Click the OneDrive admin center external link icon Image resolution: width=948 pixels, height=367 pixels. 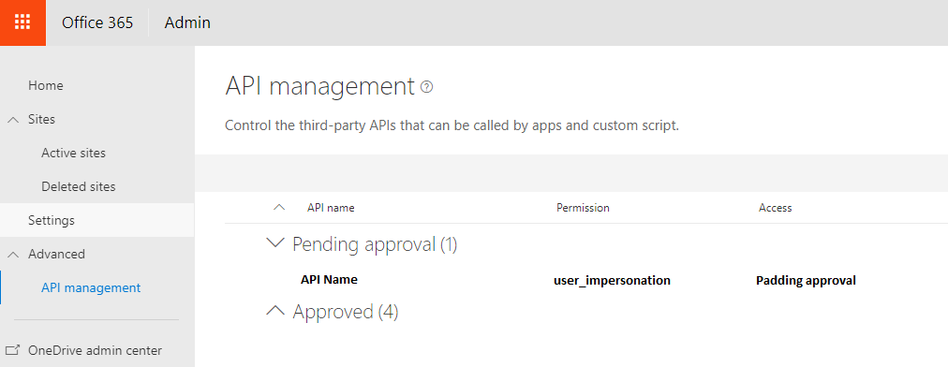[12, 350]
